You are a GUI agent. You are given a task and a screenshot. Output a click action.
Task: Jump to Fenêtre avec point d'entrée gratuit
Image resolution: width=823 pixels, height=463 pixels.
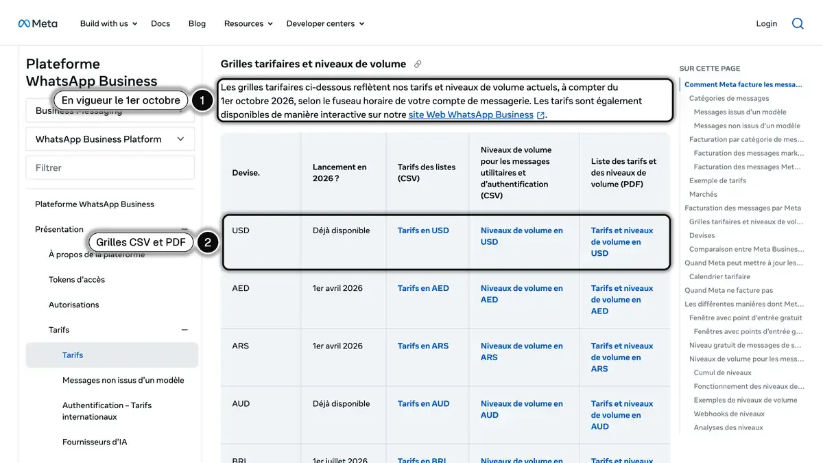coord(746,318)
